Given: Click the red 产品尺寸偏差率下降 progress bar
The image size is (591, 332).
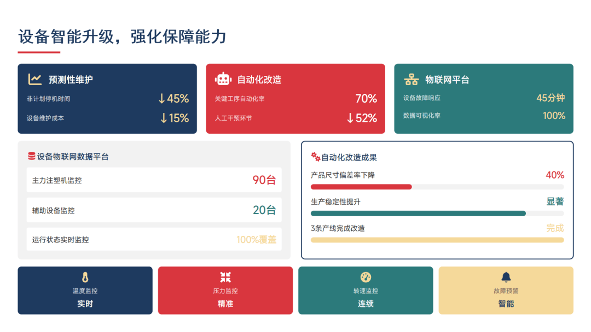Looking at the screenshot, I should pos(361,187).
